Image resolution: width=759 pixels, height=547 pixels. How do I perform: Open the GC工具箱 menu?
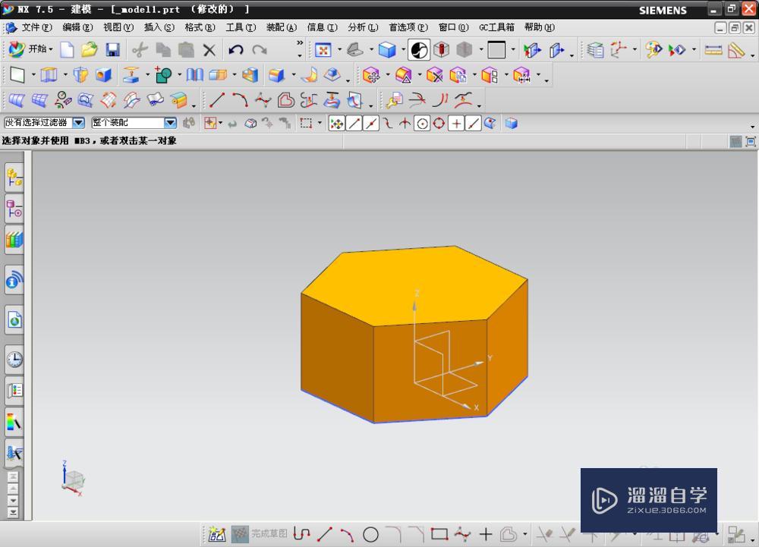coord(496,27)
